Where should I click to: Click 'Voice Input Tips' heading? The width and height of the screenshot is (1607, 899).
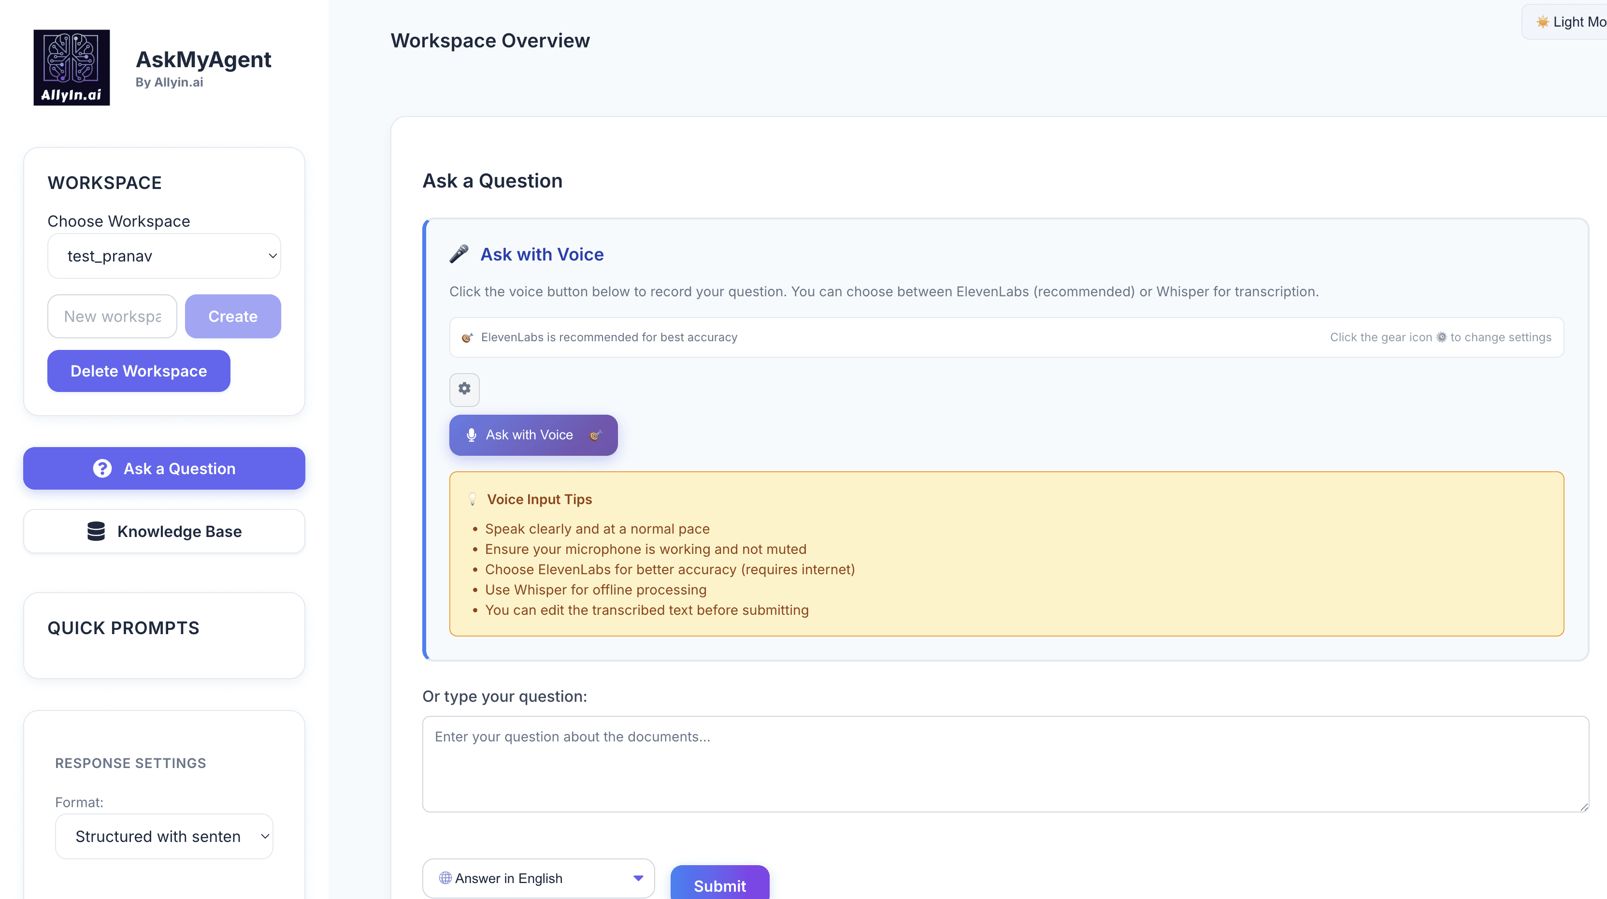(540, 499)
